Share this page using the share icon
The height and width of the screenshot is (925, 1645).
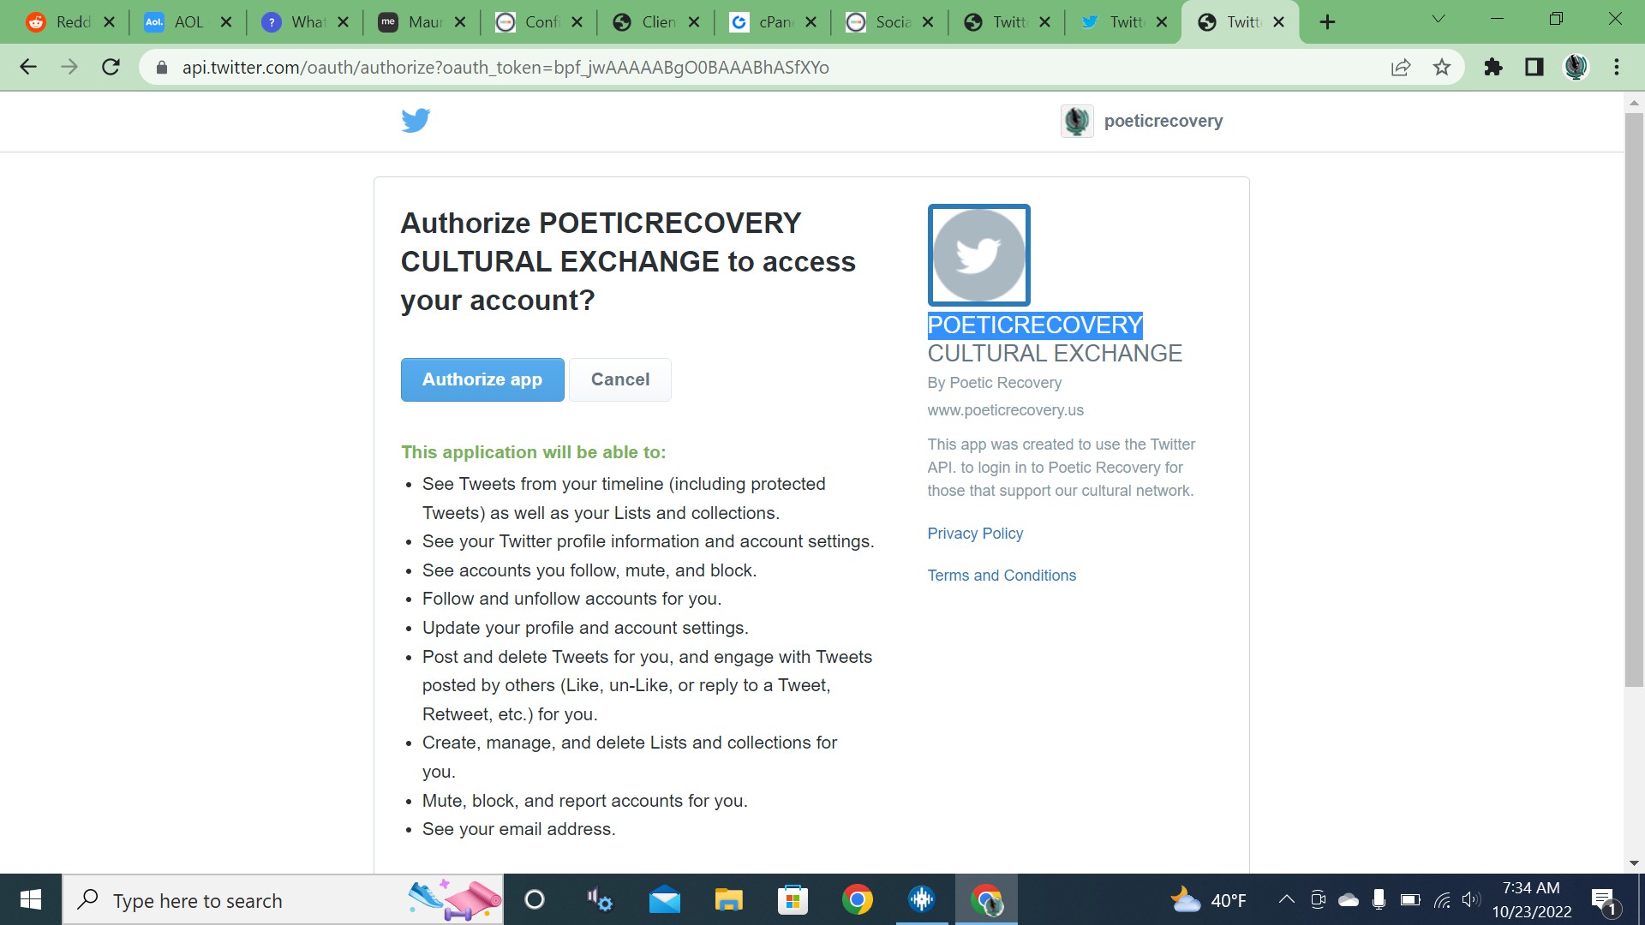tap(1401, 67)
